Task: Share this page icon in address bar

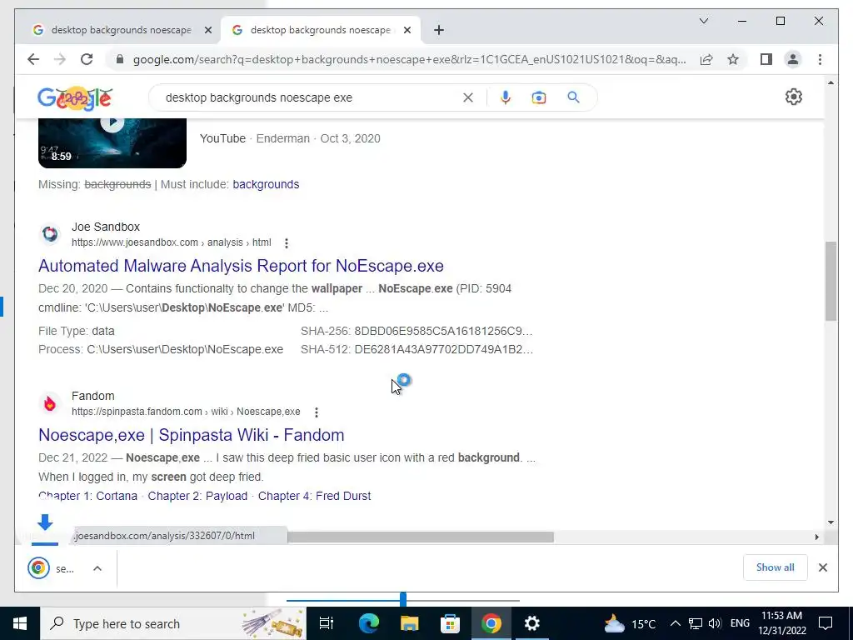Action: (x=706, y=59)
